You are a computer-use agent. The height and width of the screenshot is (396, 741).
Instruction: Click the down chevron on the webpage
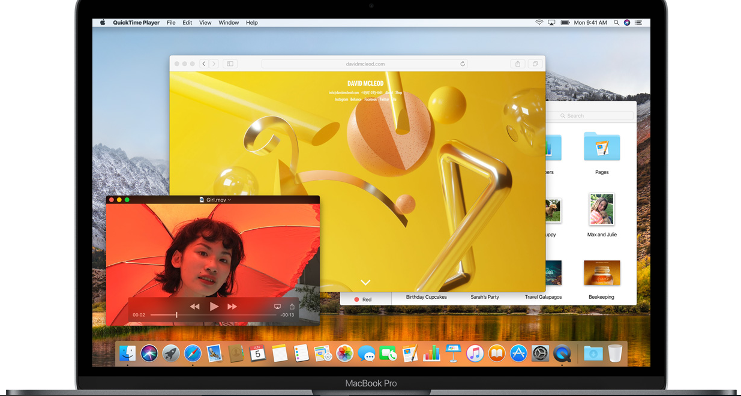(365, 282)
